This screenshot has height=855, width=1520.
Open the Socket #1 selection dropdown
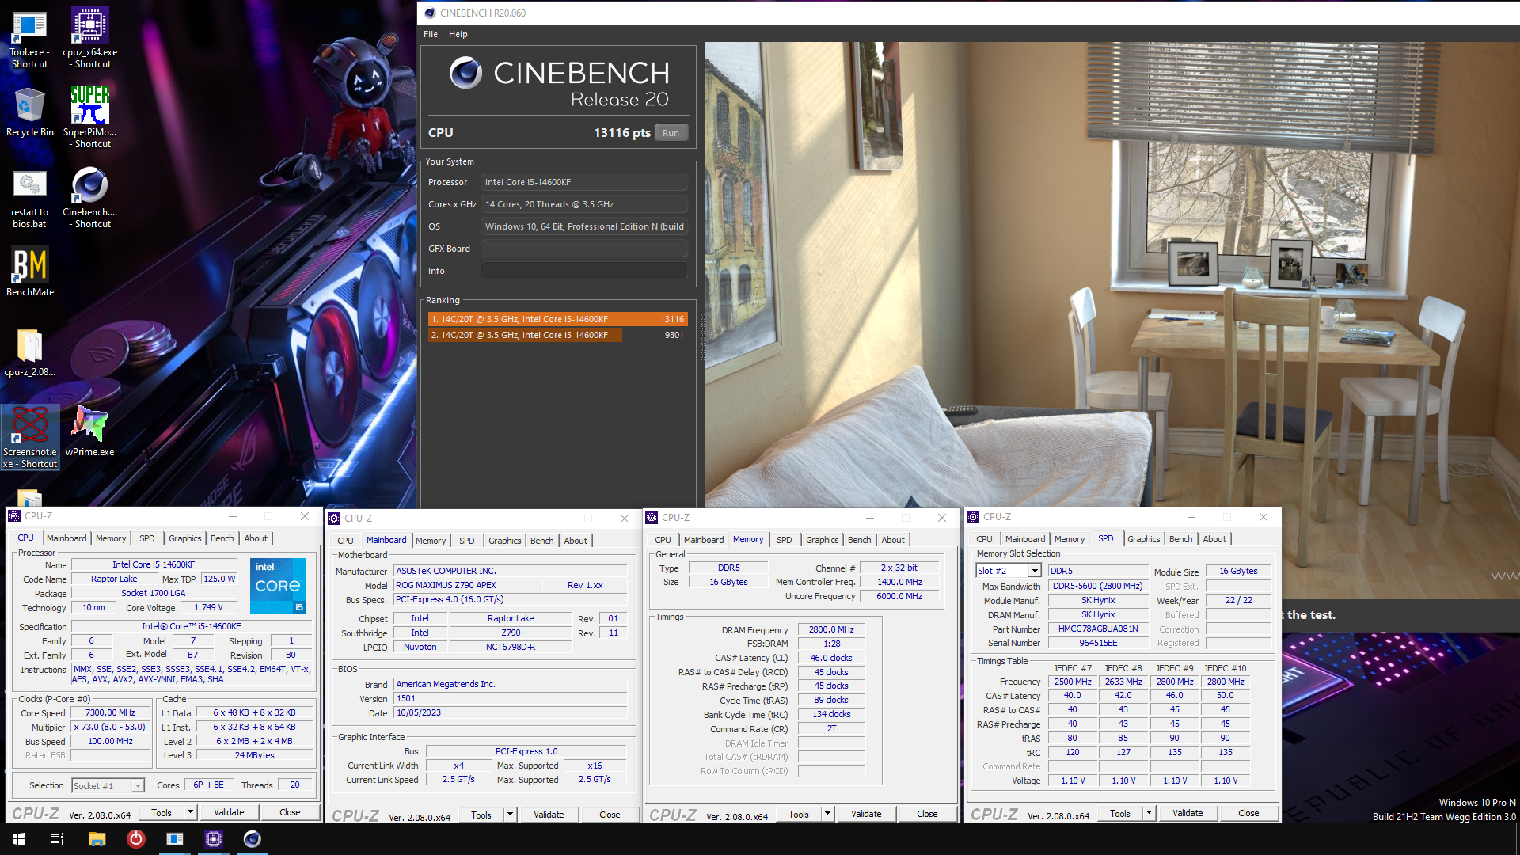coord(108,785)
